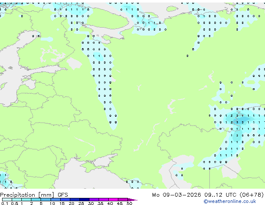Click the '(06+78)' forecast run text
The width and height of the screenshot is (265, 205).
252,195
